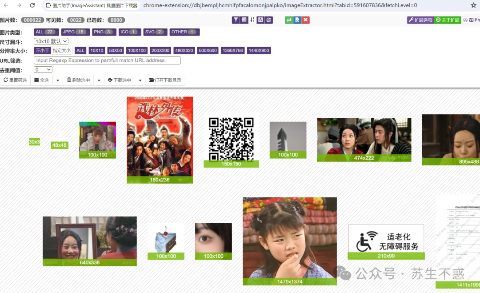Image resolution: width=480 pixels, height=293 pixels.
Task: Select resolution size ALL
Action: pyautogui.click(x=80, y=51)
